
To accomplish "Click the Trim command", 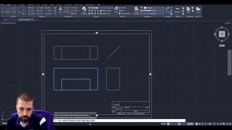I will [x=48, y=8].
